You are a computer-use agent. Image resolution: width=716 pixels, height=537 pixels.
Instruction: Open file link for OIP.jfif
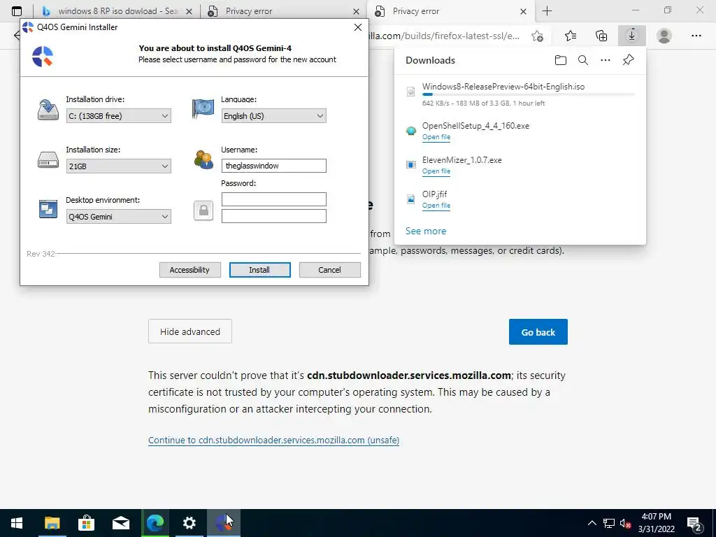point(436,206)
